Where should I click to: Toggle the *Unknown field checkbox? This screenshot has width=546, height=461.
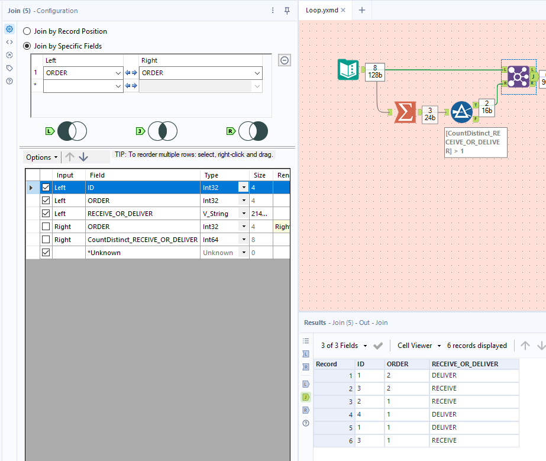coord(46,253)
